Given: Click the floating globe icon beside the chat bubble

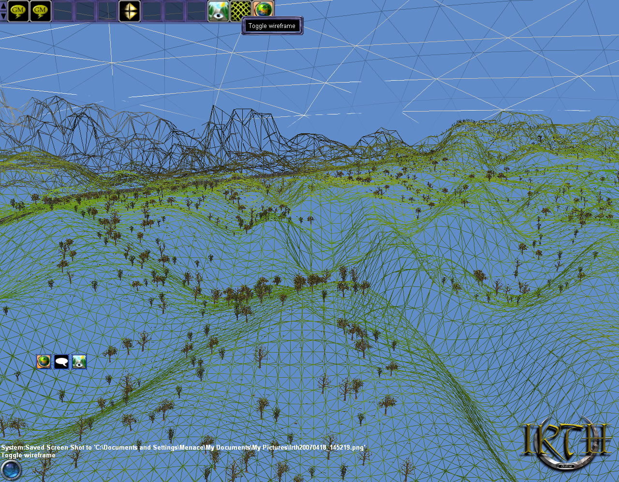Looking at the screenshot, I should tap(44, 361).
